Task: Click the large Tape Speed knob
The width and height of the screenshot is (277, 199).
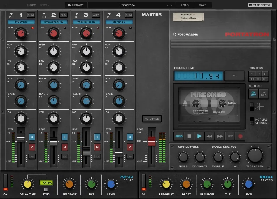Action: tap(255, 155)
